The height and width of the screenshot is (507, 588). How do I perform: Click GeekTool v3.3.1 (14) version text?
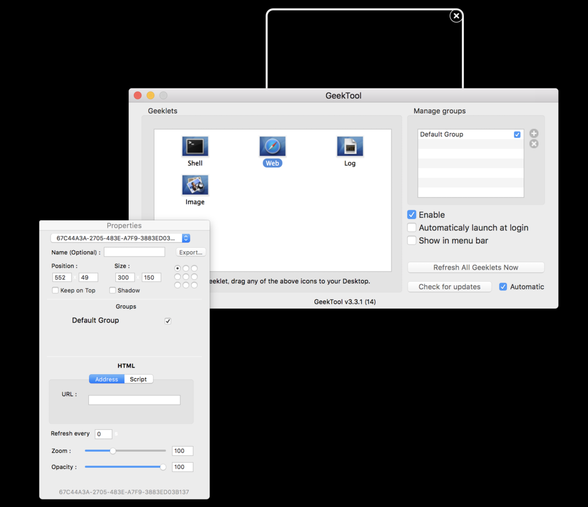[345, 302]
